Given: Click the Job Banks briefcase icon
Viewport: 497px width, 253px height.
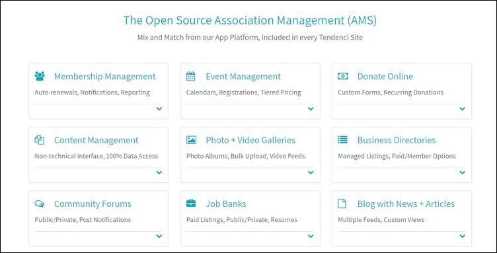Looking at the screenshot, I should point(191,203).
